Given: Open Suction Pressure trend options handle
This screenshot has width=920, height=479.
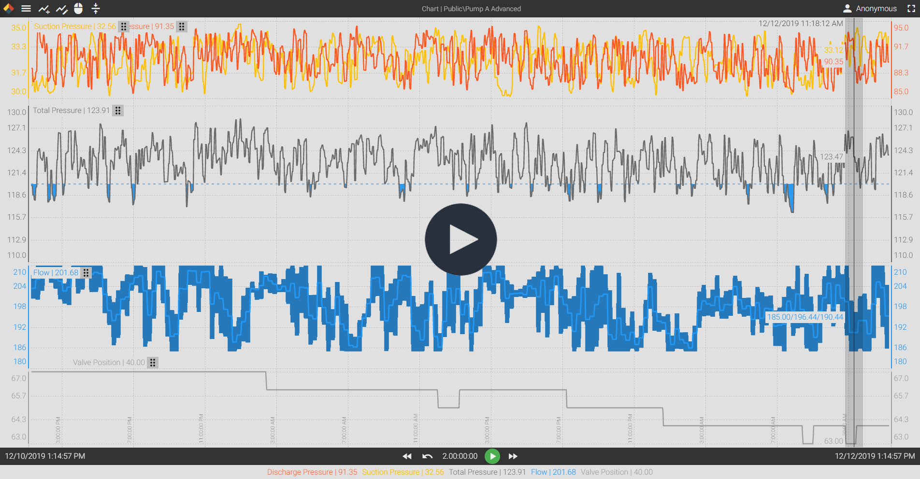Looking at the screenshot, I should pos(124,27).
